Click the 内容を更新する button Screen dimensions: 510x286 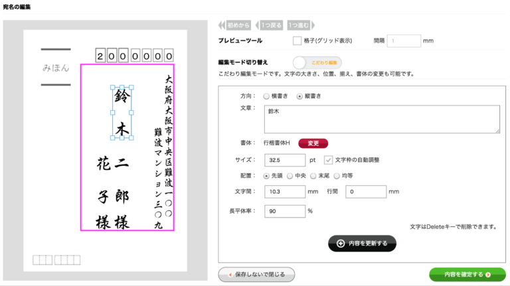click(362, 244)
